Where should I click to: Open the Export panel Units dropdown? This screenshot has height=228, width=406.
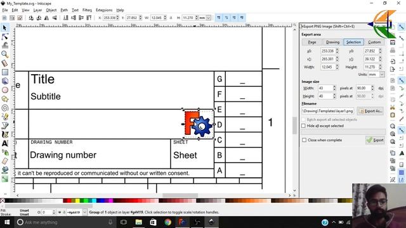(382, 75)
